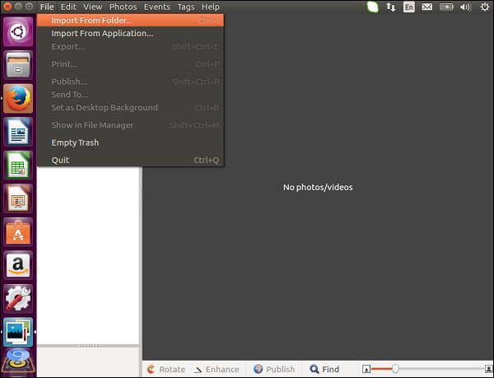The image size is (494, 378).
Task: Open LibreOffice Calc spreadsheet icon
Action: [17, 165]
